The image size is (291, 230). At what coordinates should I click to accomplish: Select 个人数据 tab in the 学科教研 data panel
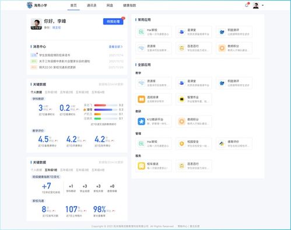pos(36,92)
